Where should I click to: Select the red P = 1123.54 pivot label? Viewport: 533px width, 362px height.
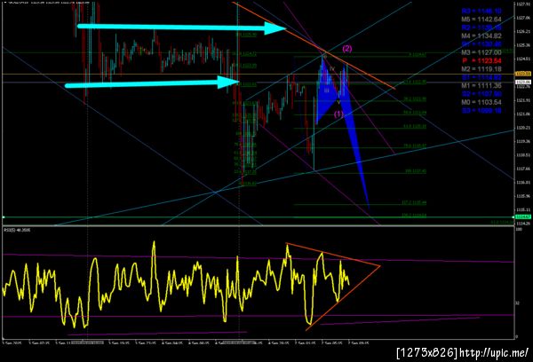point(481,61)
